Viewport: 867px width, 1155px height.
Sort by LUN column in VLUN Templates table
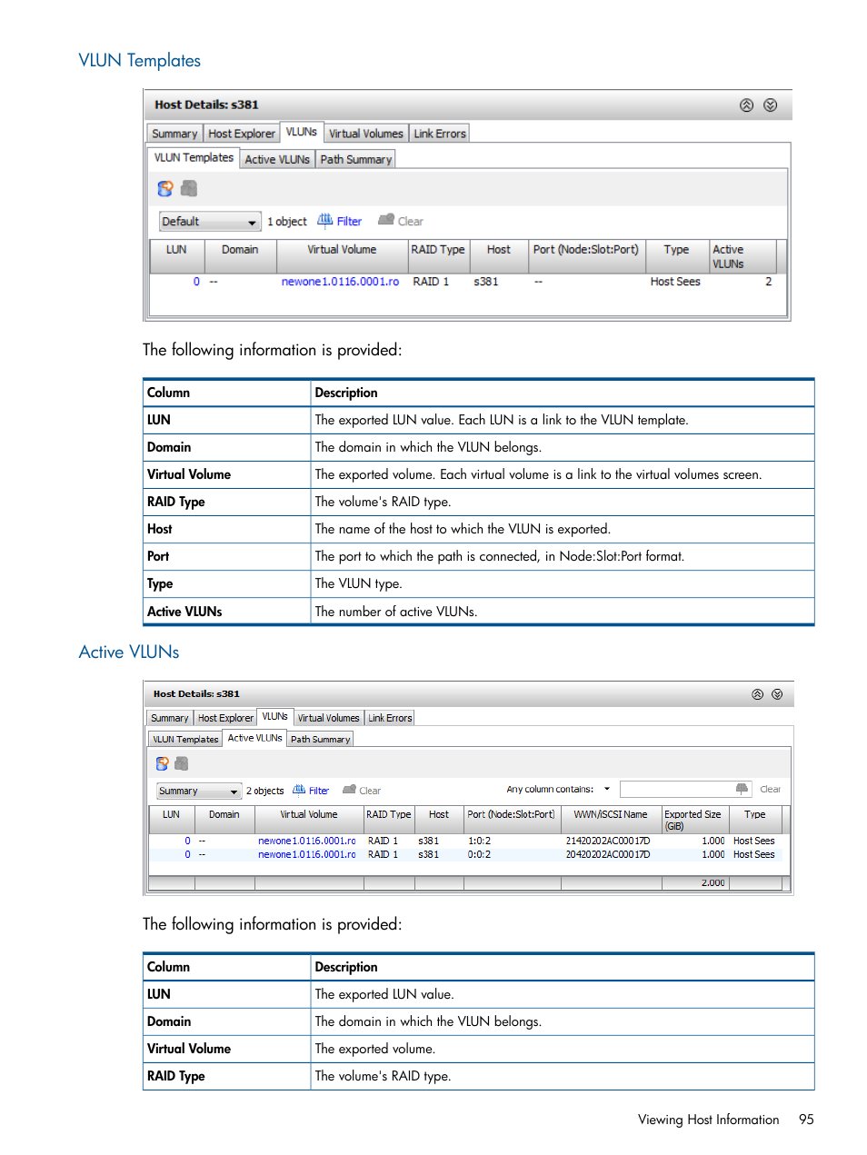click(176, 256)
